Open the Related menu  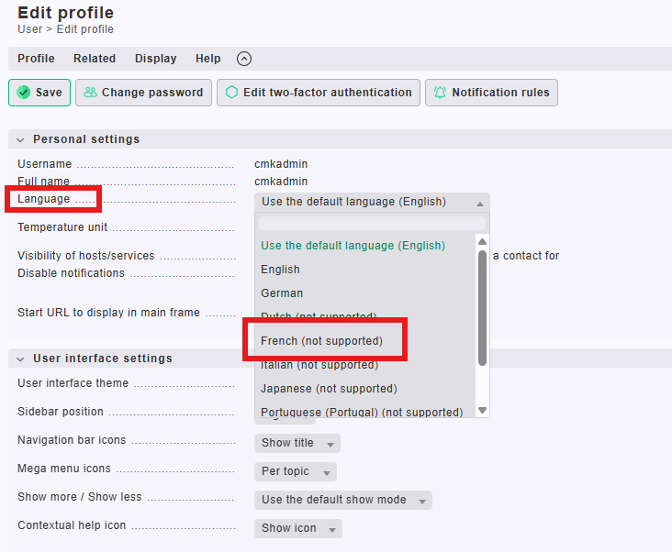95,59
